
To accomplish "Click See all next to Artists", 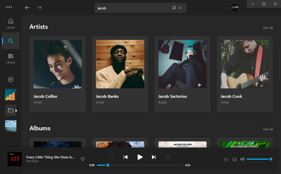I will point(268,28).
